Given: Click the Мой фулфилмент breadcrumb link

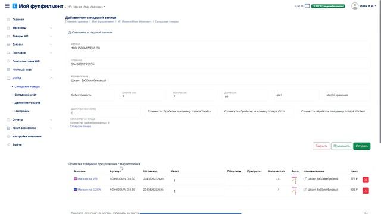Looking at the screenshot, I should 102,21.
